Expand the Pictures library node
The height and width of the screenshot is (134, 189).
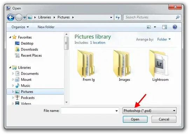point(13,92)
